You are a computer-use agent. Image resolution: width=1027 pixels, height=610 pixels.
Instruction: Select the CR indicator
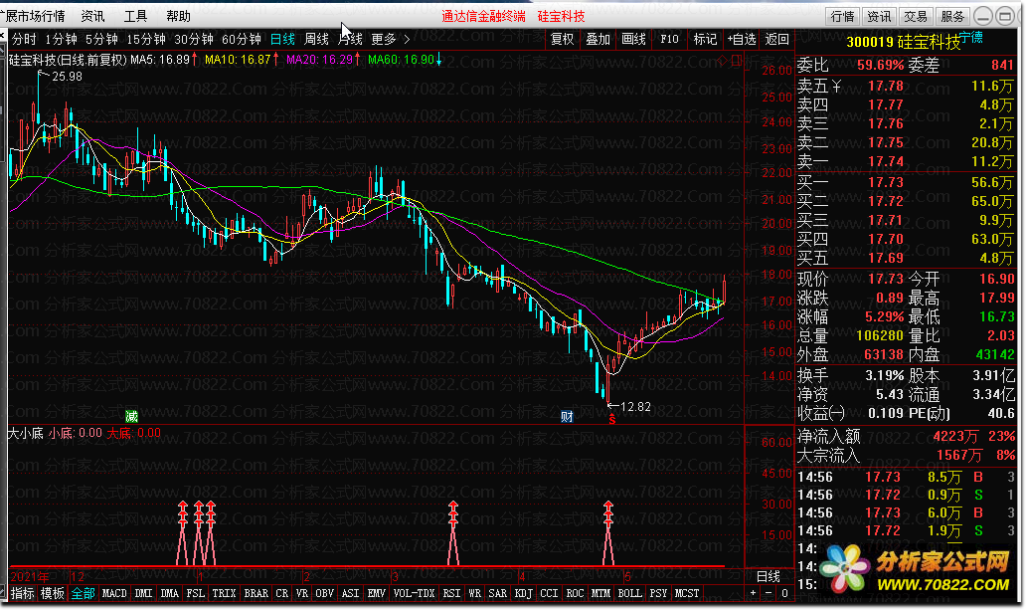[x=281, y=593]
